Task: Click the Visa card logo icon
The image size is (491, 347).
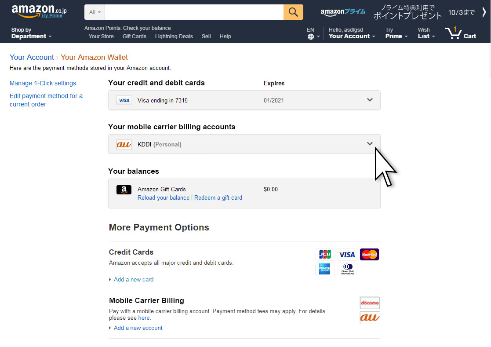Action: click(x=124, y=100)
